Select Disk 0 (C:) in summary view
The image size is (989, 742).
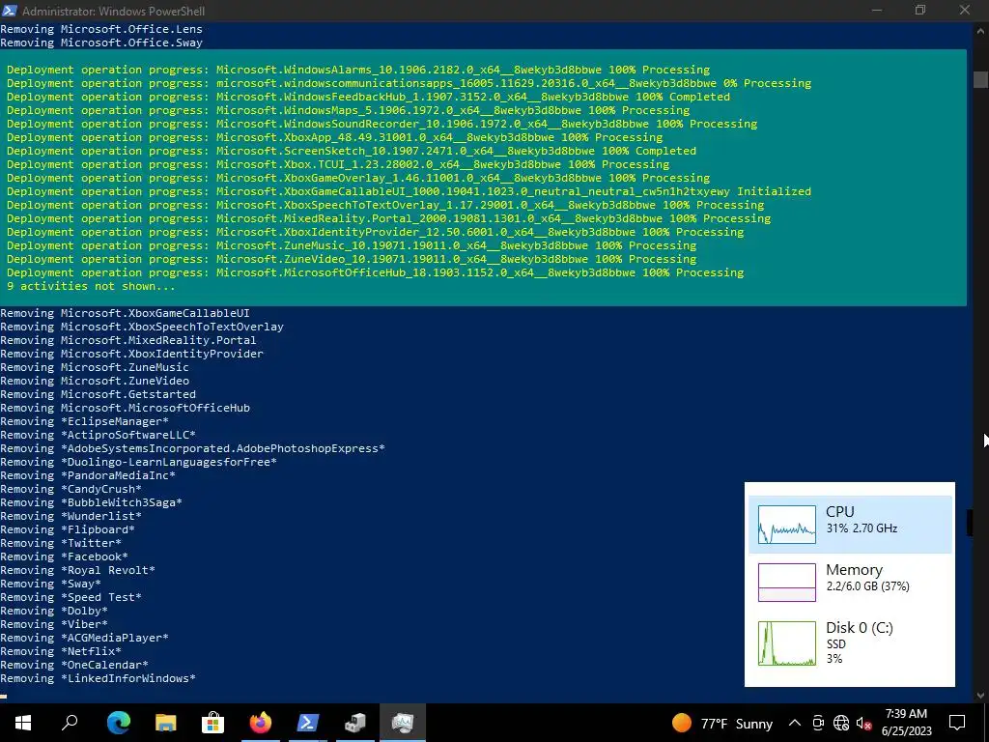850,642
